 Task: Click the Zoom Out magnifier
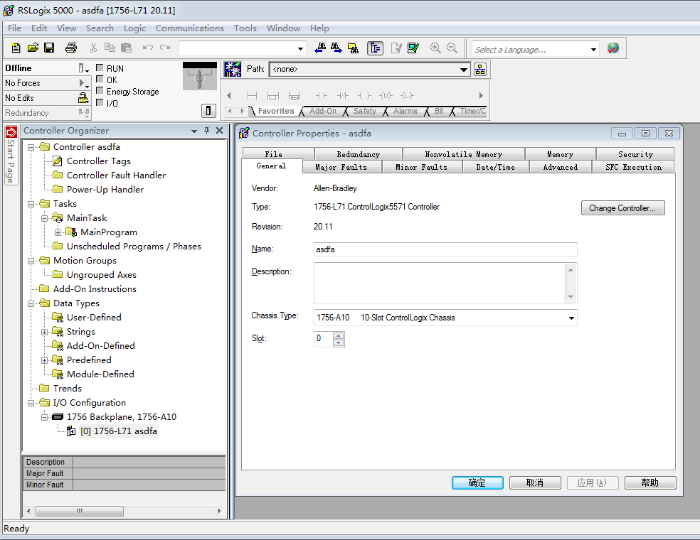coord(452,48)
